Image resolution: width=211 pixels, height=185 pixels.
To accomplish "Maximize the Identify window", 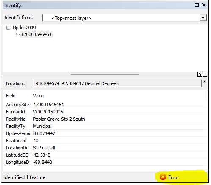I will 197,5.
